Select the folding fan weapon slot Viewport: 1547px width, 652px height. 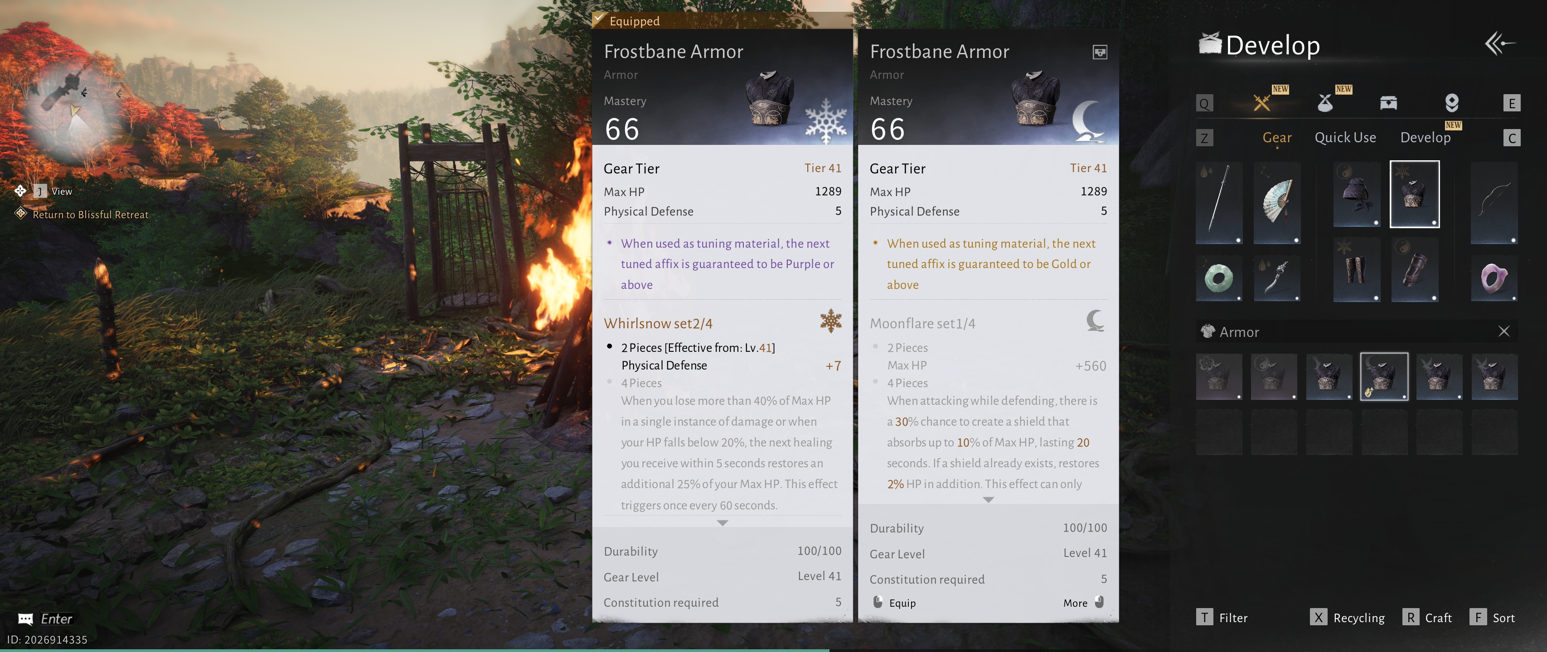[1277, 202]
